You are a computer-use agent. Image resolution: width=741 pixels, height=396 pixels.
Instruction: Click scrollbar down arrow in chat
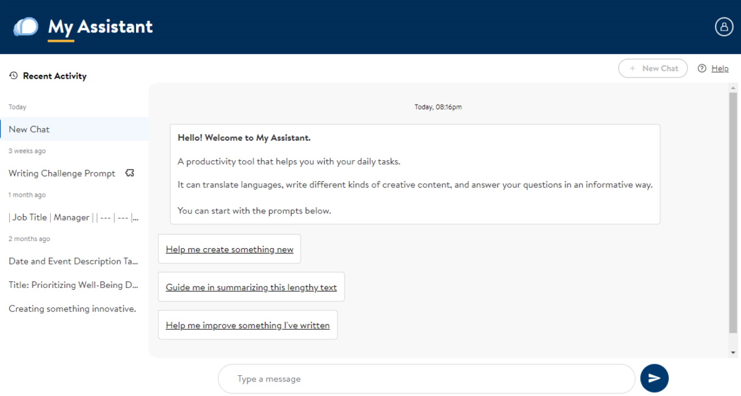(733, 352)
